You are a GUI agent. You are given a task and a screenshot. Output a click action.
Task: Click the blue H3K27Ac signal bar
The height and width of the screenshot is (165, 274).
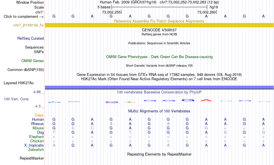click(x=159, y=87)
